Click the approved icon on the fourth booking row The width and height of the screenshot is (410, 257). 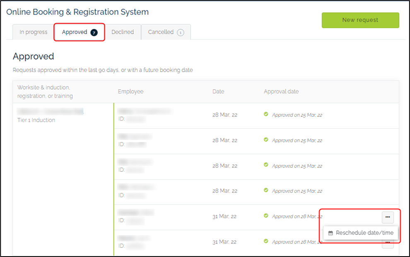pyautogui.click(x=266, y=191)
